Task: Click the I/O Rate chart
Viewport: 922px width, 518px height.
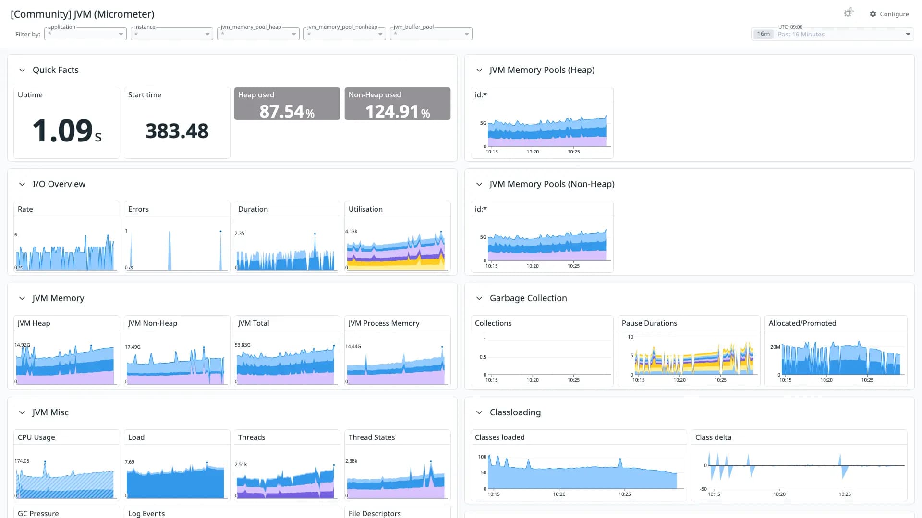Action: 67,245
